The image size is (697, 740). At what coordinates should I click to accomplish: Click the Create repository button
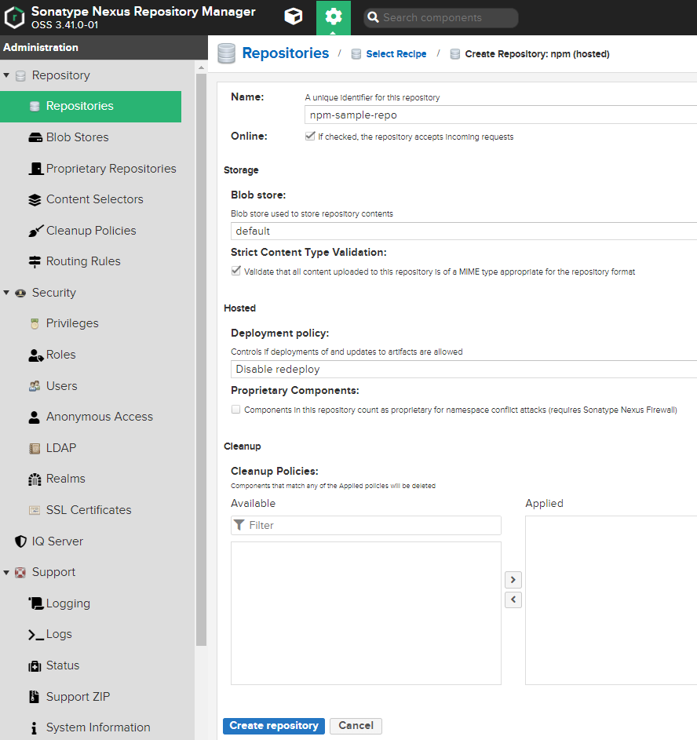click(273, 726)
